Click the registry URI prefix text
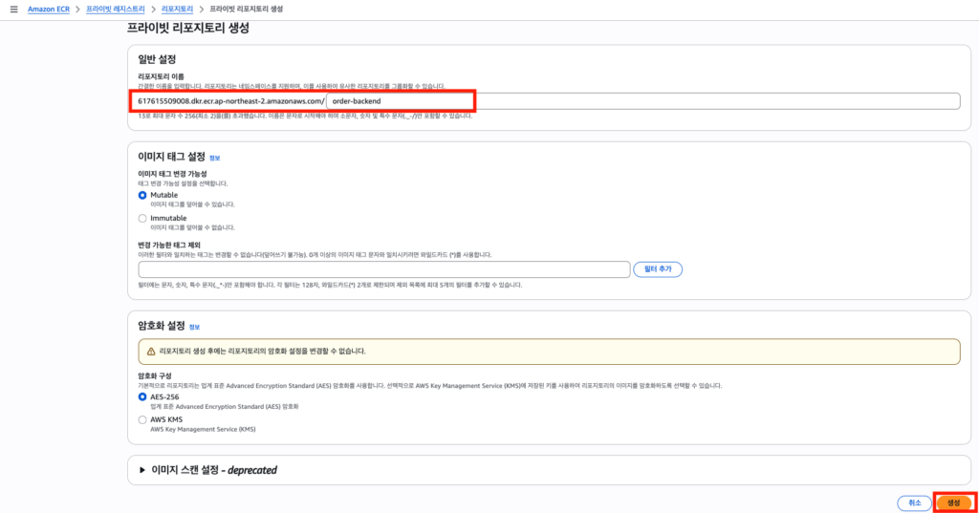The image size is (979, 513). (x=230, y=101)
